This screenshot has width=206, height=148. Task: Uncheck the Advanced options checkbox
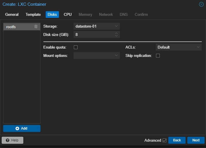[164, 140]
